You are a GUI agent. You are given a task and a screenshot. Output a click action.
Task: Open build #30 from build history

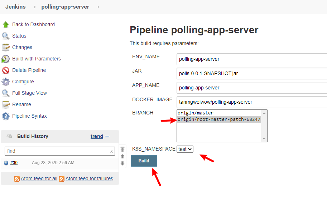pos(14,163)
